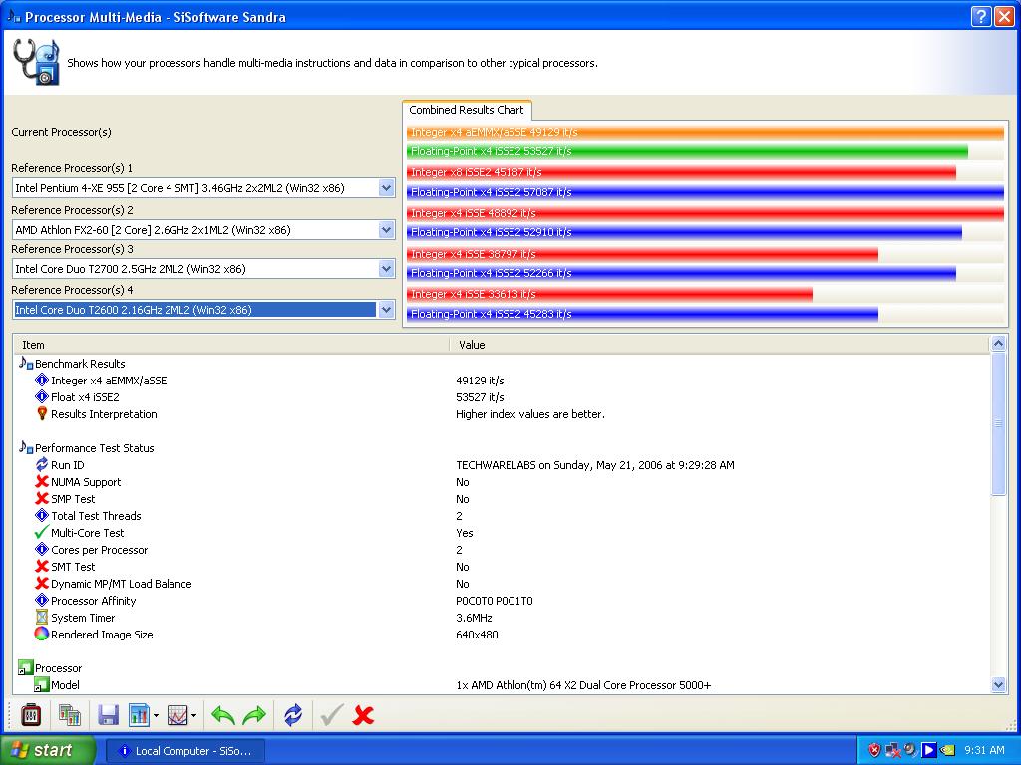Select the AMD Athlon 64 X2 model value

(x=583, y=685)
